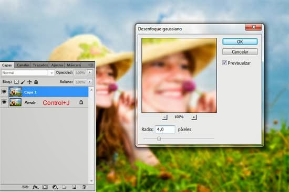Select the Fondo layer thumbnail
The height and width of the screenshot is (192, 289).
(x=15, y=102)
